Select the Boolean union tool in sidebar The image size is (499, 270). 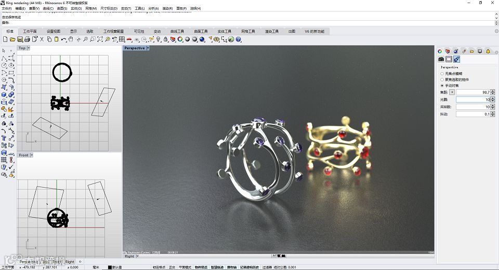11,94
